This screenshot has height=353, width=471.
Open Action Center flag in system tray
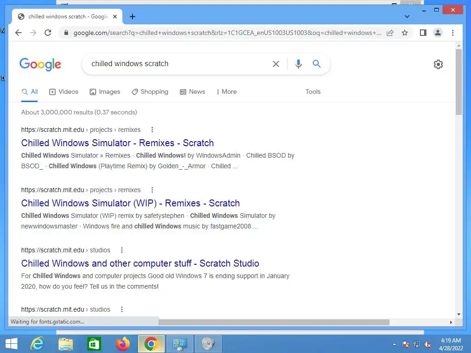click(x=405, y=344)
